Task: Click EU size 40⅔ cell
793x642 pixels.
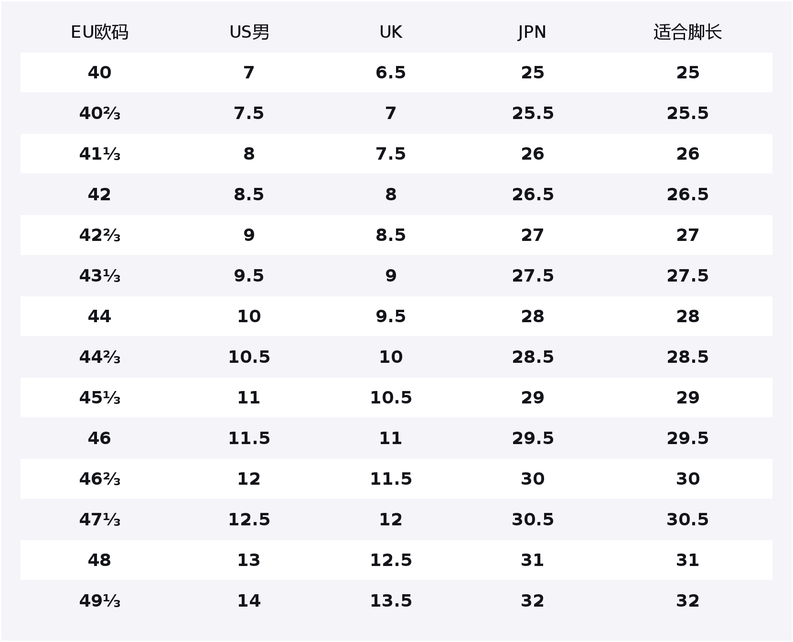Action: click(x=99, y=113)
